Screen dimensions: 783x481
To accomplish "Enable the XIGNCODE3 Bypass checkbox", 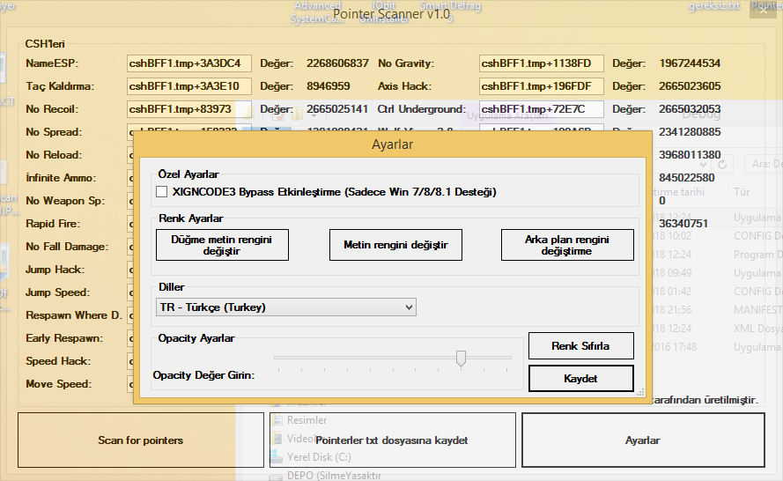I will tap(162, 192).
